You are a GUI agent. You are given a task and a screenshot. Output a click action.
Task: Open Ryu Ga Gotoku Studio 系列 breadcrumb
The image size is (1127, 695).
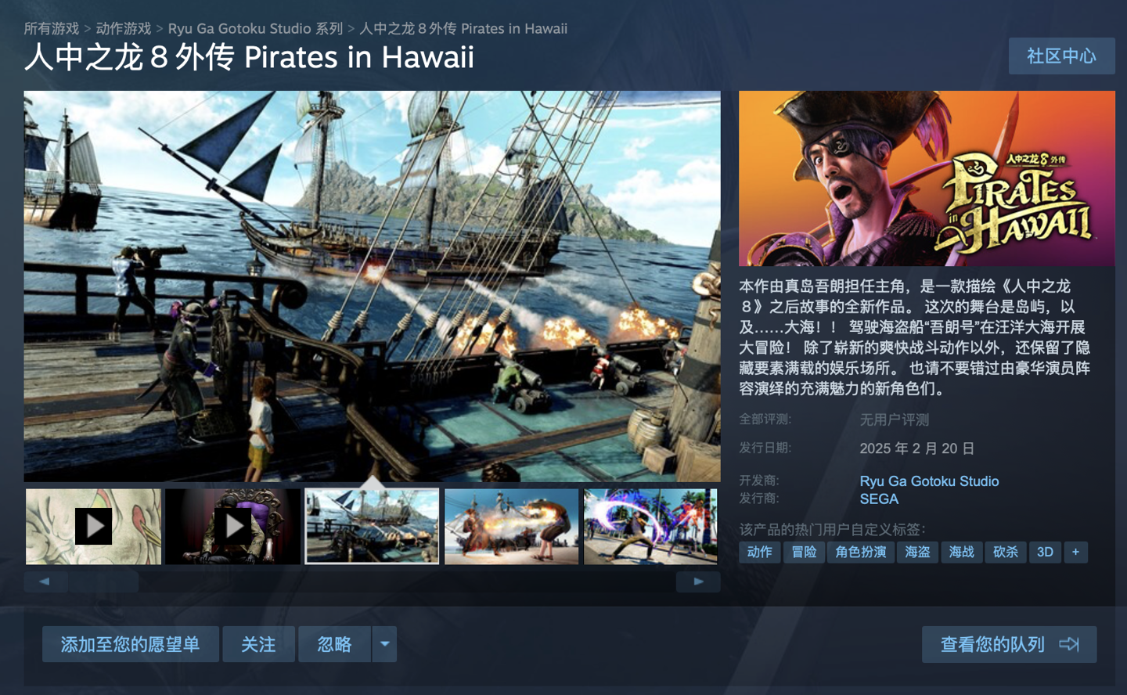pos(256,29)
